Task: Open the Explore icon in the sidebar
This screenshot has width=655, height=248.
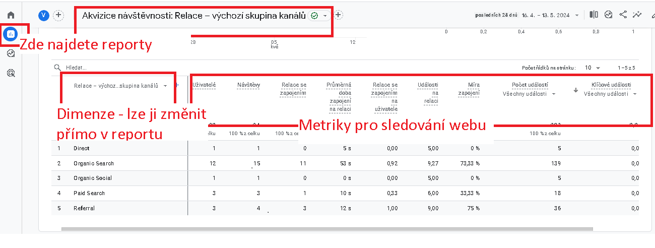Action: [x=11, y=53]
